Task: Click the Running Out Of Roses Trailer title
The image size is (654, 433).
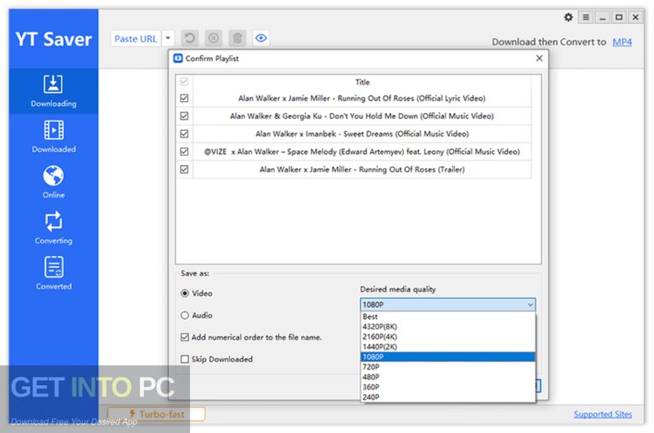Action: tap(362, 169)
